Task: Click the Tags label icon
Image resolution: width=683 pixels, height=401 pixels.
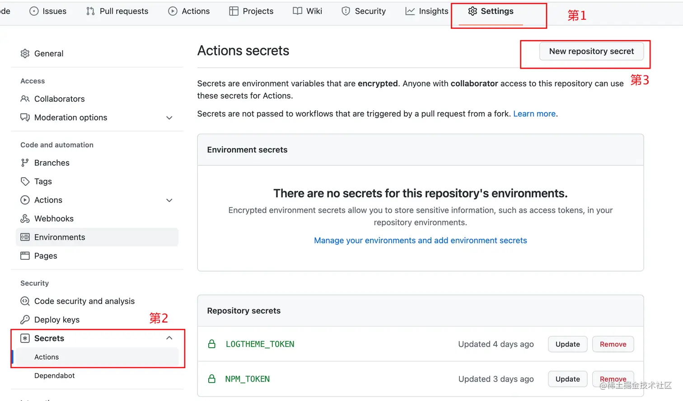Action: click(25, 181)
